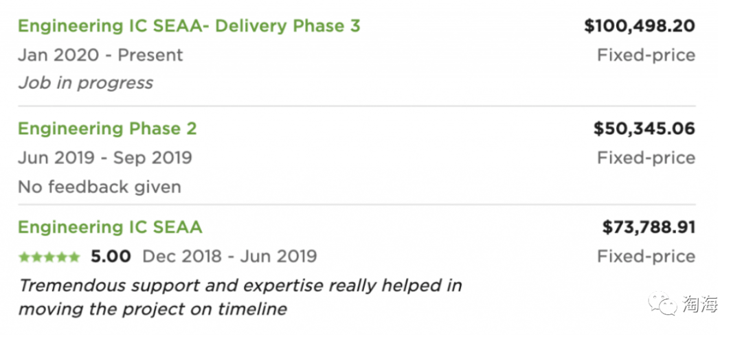Click the 5.00 rating score

[x=111, y=257]
